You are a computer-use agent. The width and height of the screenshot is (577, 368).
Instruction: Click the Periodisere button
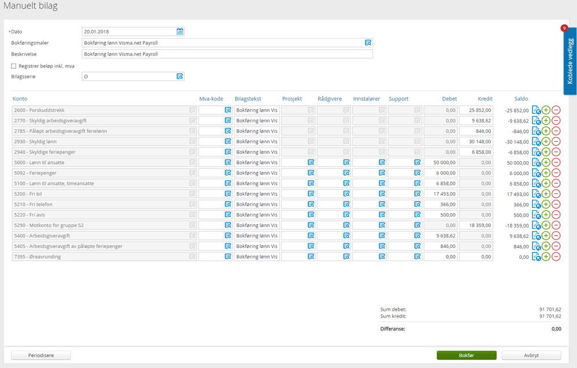pyautogui.click(x=40, y=355)
